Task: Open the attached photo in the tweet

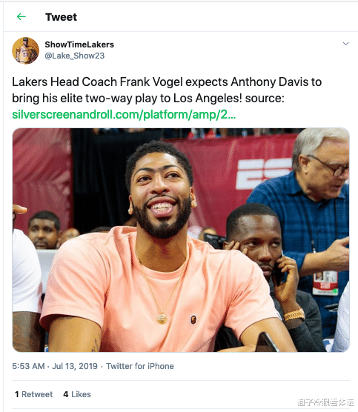Action: point(181,240)
